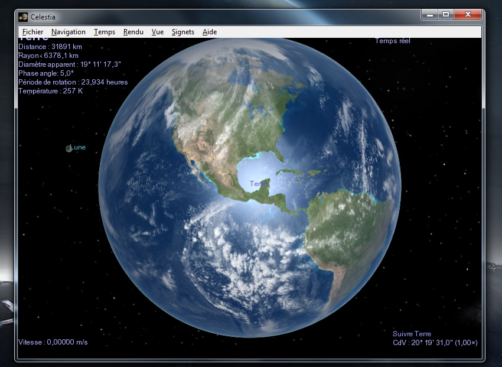Image resolution: width=502 pixels, height=367 pixels.
Task: Open the Aide menu
Action: pyautogui.click(x=210, y=32)
